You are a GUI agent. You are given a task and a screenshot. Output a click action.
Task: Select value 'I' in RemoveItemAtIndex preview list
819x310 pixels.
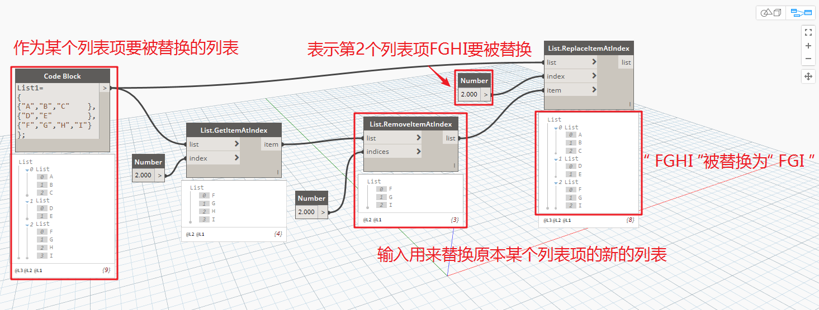(x=391, y=205)
